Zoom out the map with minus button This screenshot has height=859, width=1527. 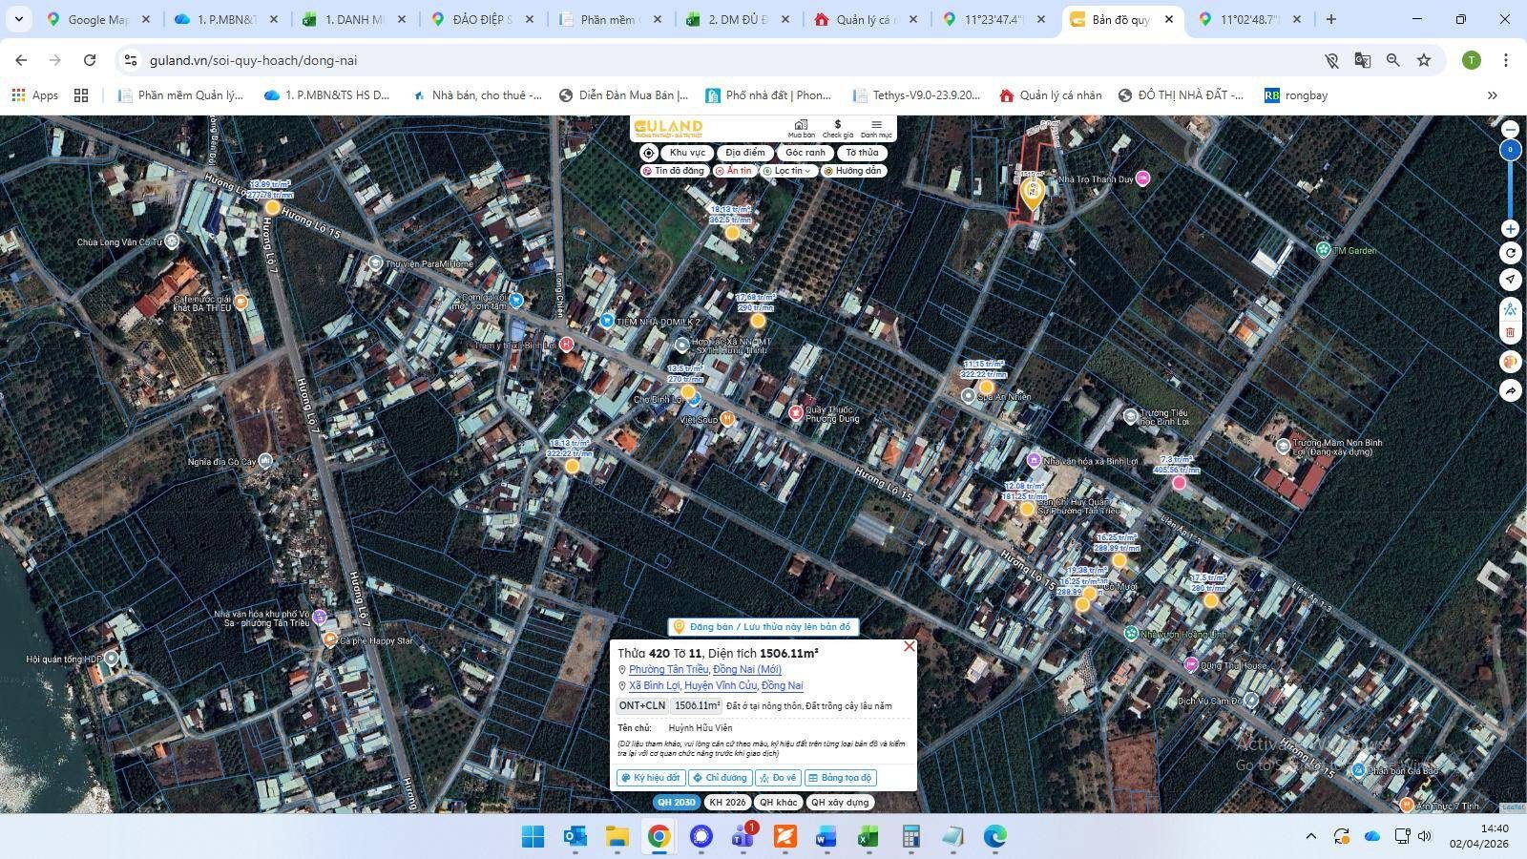1510,129
